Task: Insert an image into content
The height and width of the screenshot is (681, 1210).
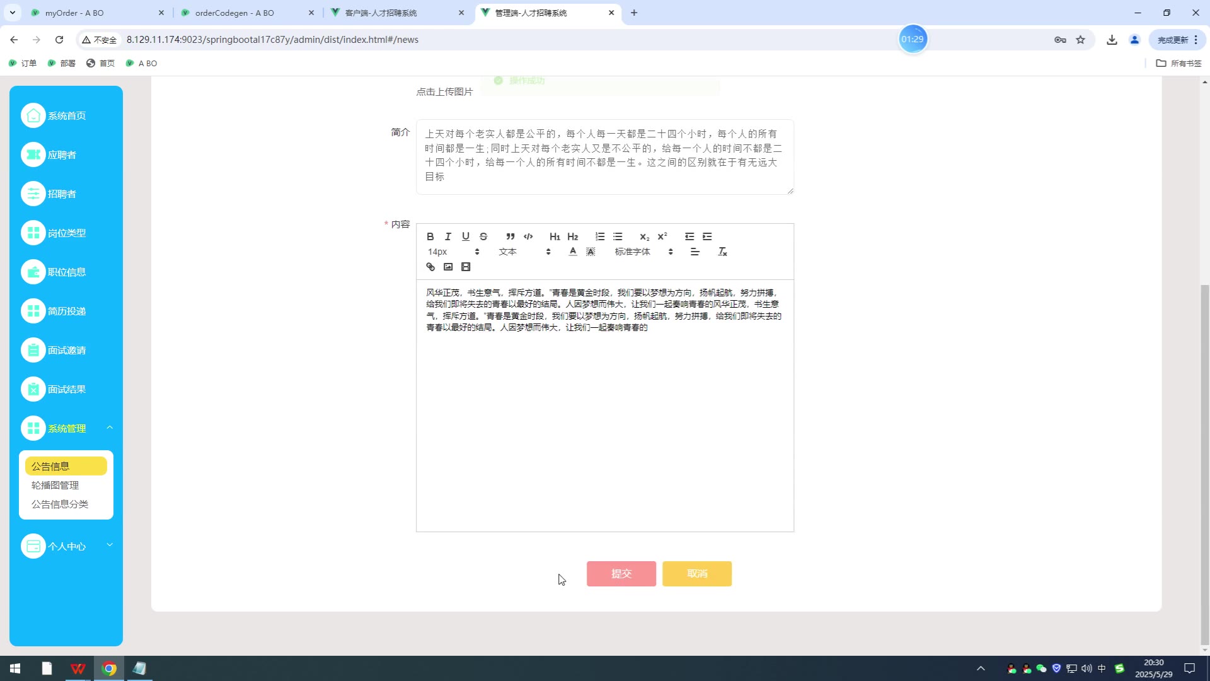Action: tap(448, 267)
